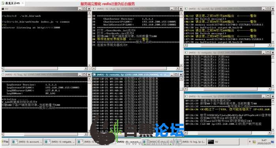Click the right scroll arrow in log window
Image resolution: width=276 pixels, height=148 pixels.
86,134
